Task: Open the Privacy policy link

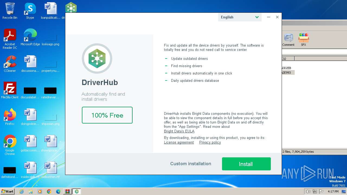Action: 210,142
